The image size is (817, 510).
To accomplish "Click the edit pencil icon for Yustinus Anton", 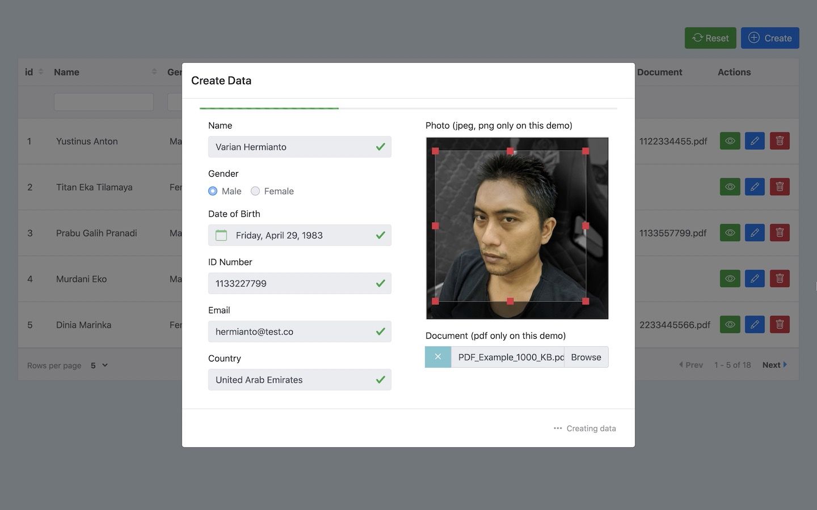I will tap(755, 141).
